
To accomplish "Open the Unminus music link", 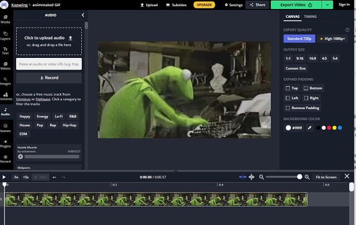I will tap(23, 99).
